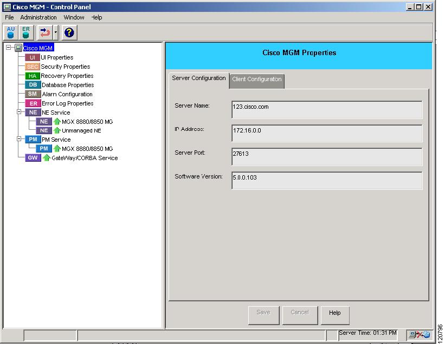Screen dimensions: 445x344
Task: Click the AU database toolbar icon
Action: point(11,32)
